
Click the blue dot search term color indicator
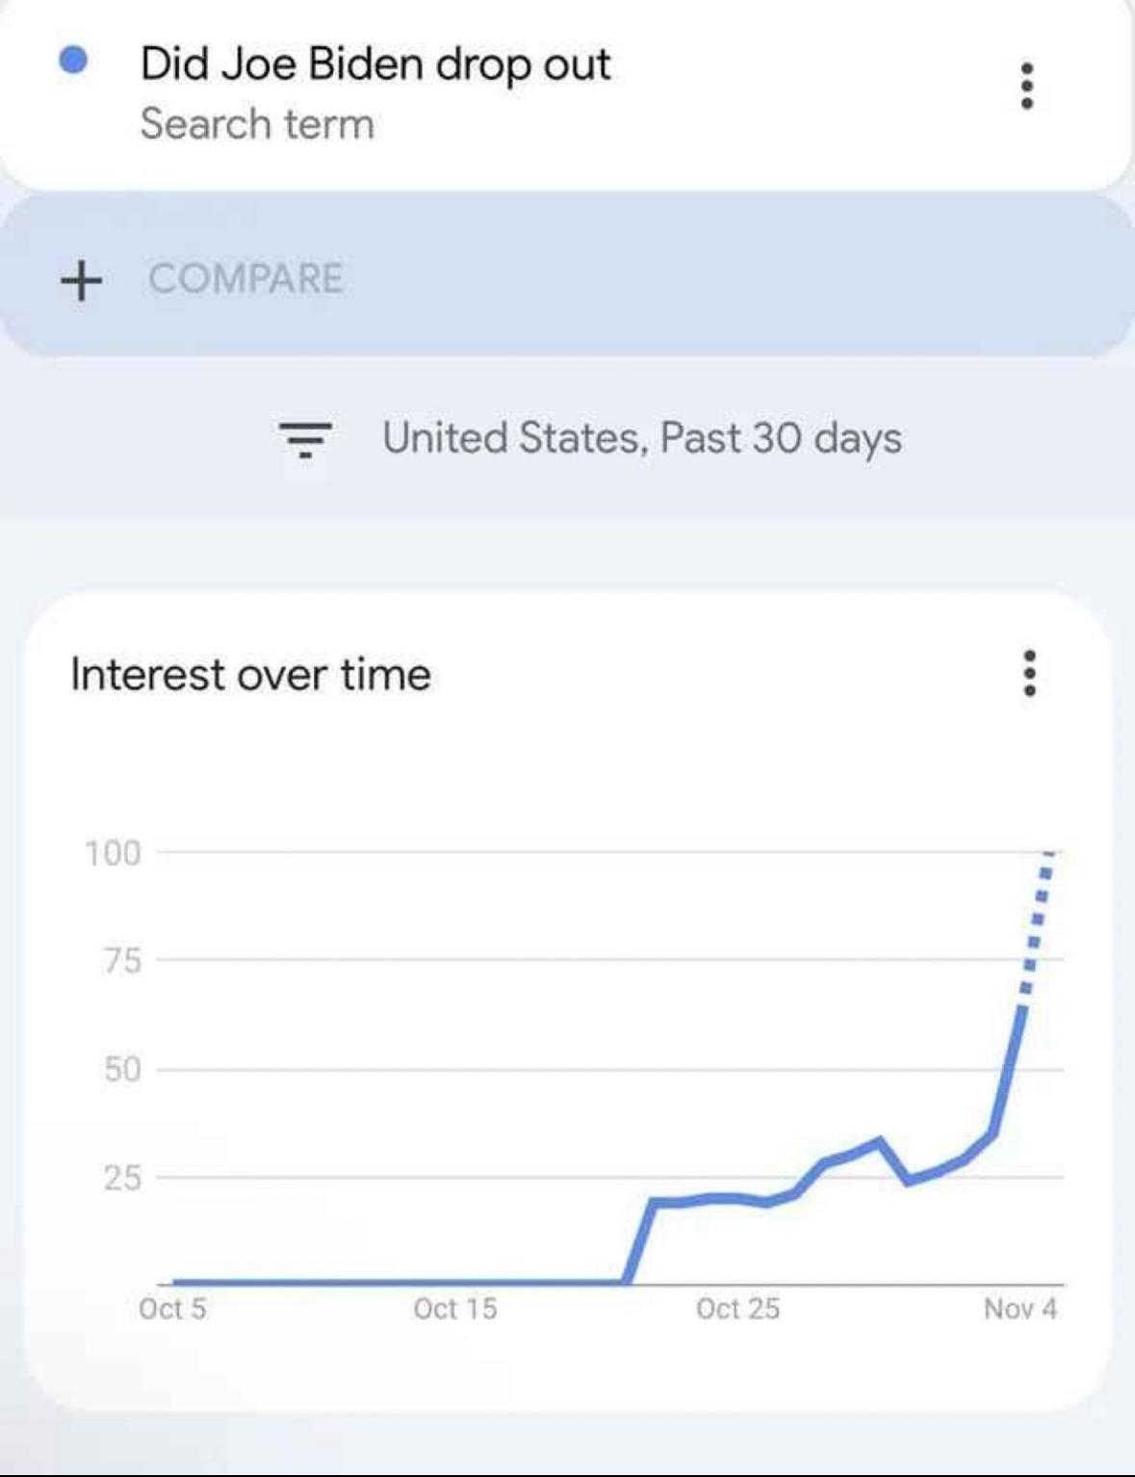[x=73, y=61]
